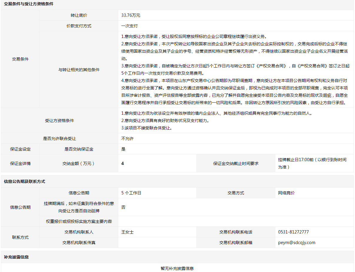Click the 交易条件与受让方资格条件 section header
This screenshot has width=355, height=272.
click(29, 4)
